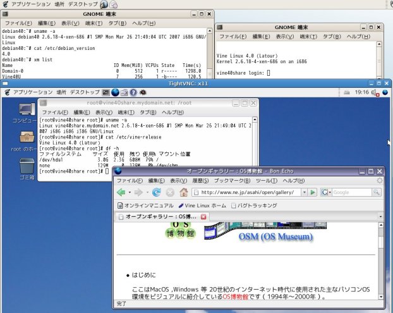Screen dimensions: 393x313
Task: Click the Stop loading button in Bon Echo
Action: click(170, 192)
